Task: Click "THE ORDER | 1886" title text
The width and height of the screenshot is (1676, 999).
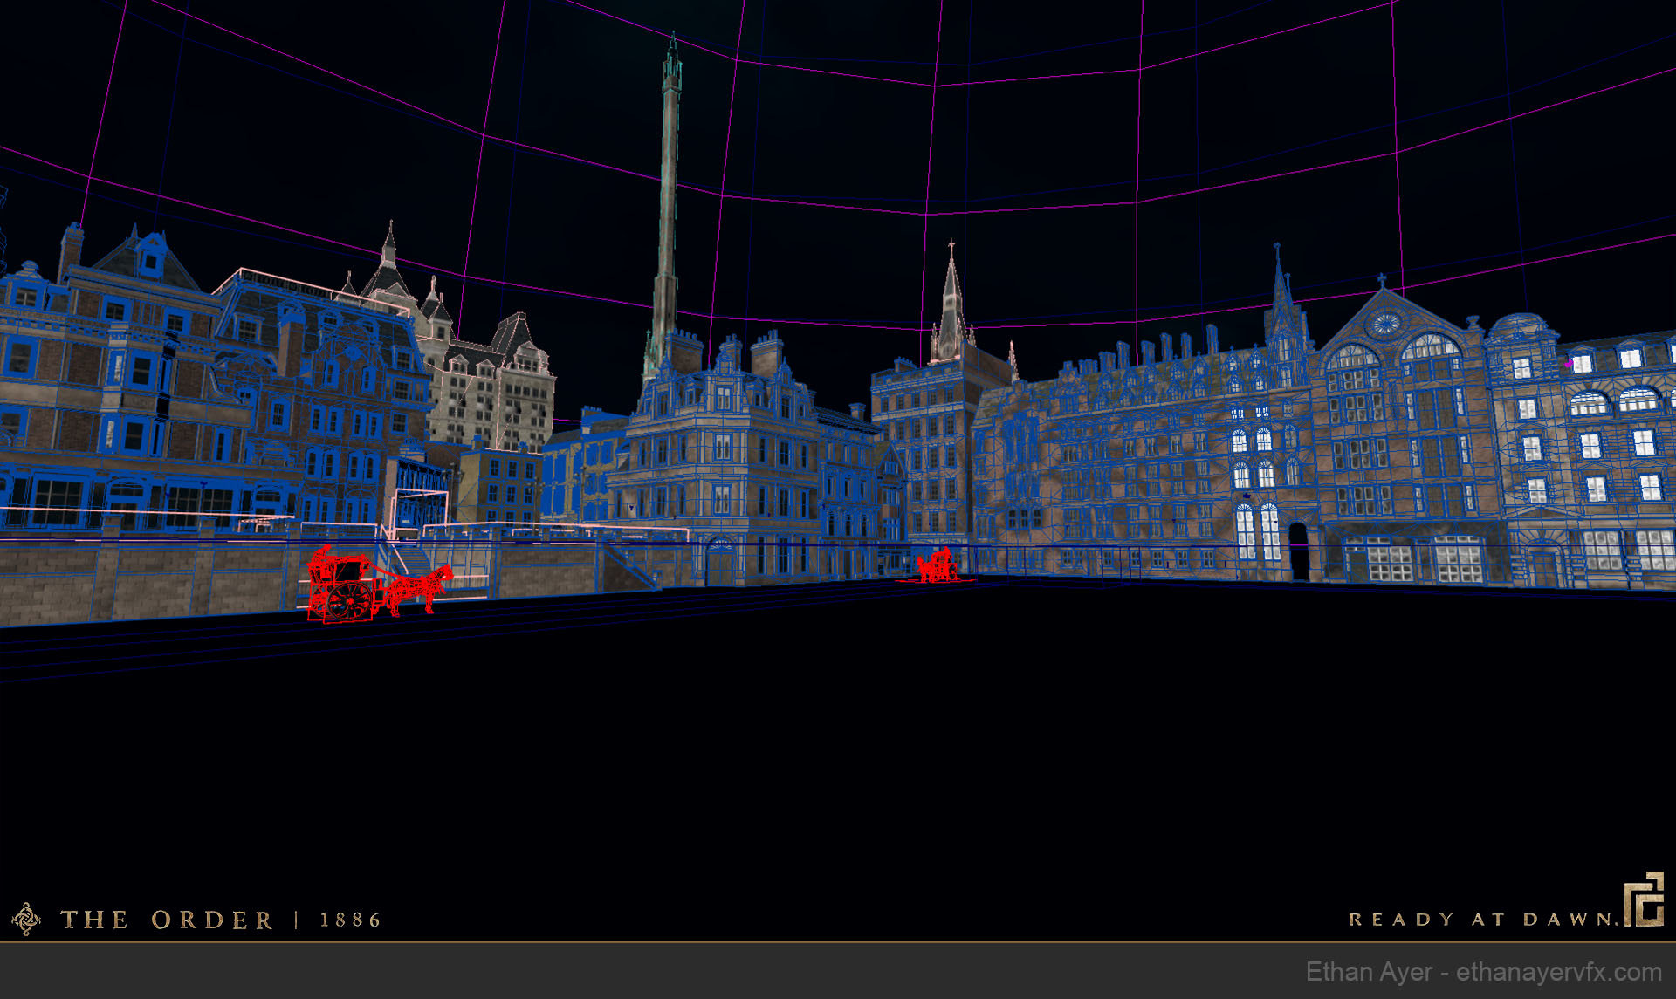Action: click(221, 920)
